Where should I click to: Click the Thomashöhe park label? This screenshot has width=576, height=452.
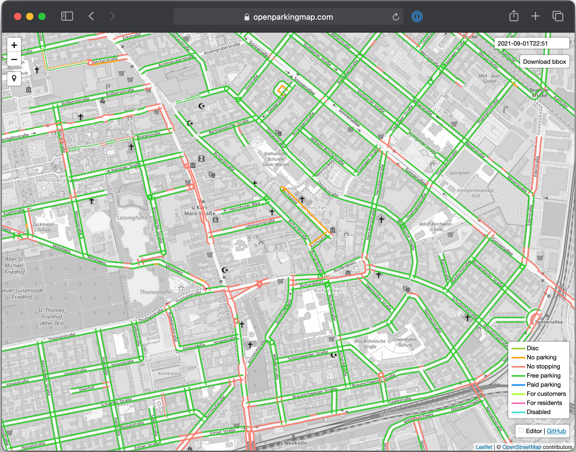(155, 292)
